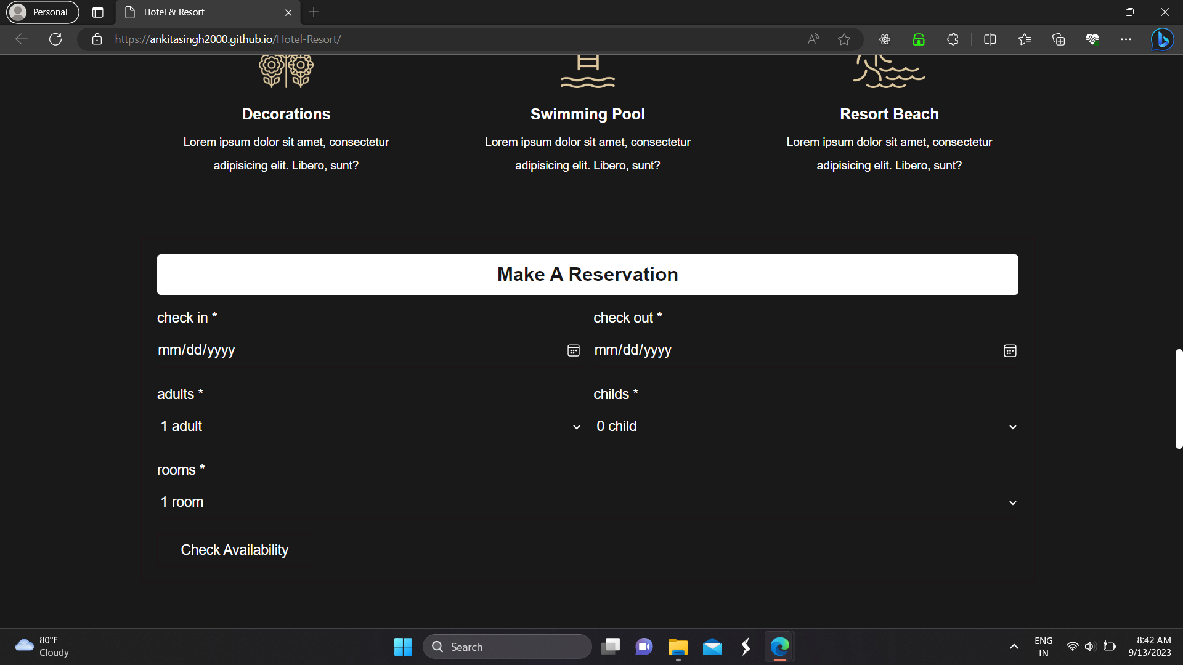Enable split screen browsing
The width and height of the screenshot is (1183, 665).
click(990, 39)
